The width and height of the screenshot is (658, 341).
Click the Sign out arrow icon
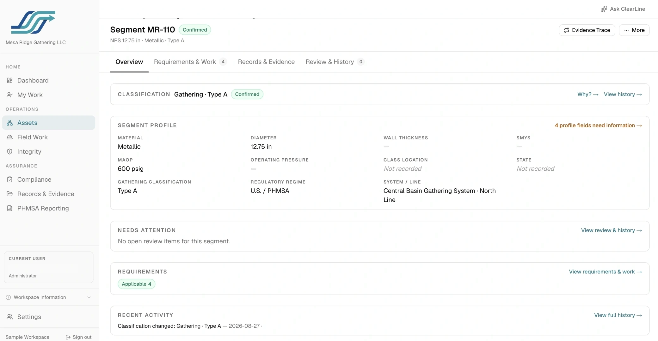tap(68, 337)
